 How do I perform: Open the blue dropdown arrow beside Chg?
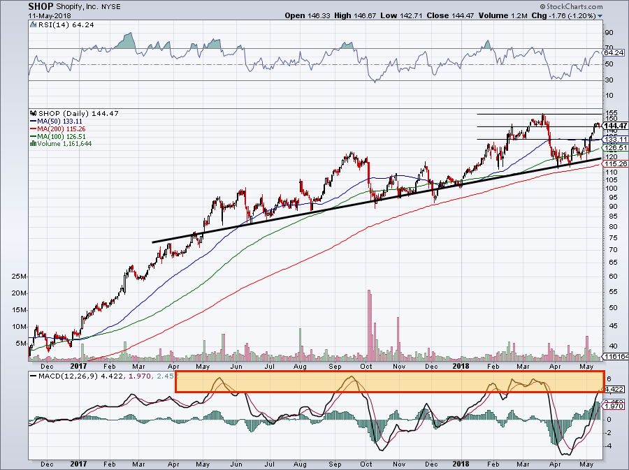tap(600, 16)
